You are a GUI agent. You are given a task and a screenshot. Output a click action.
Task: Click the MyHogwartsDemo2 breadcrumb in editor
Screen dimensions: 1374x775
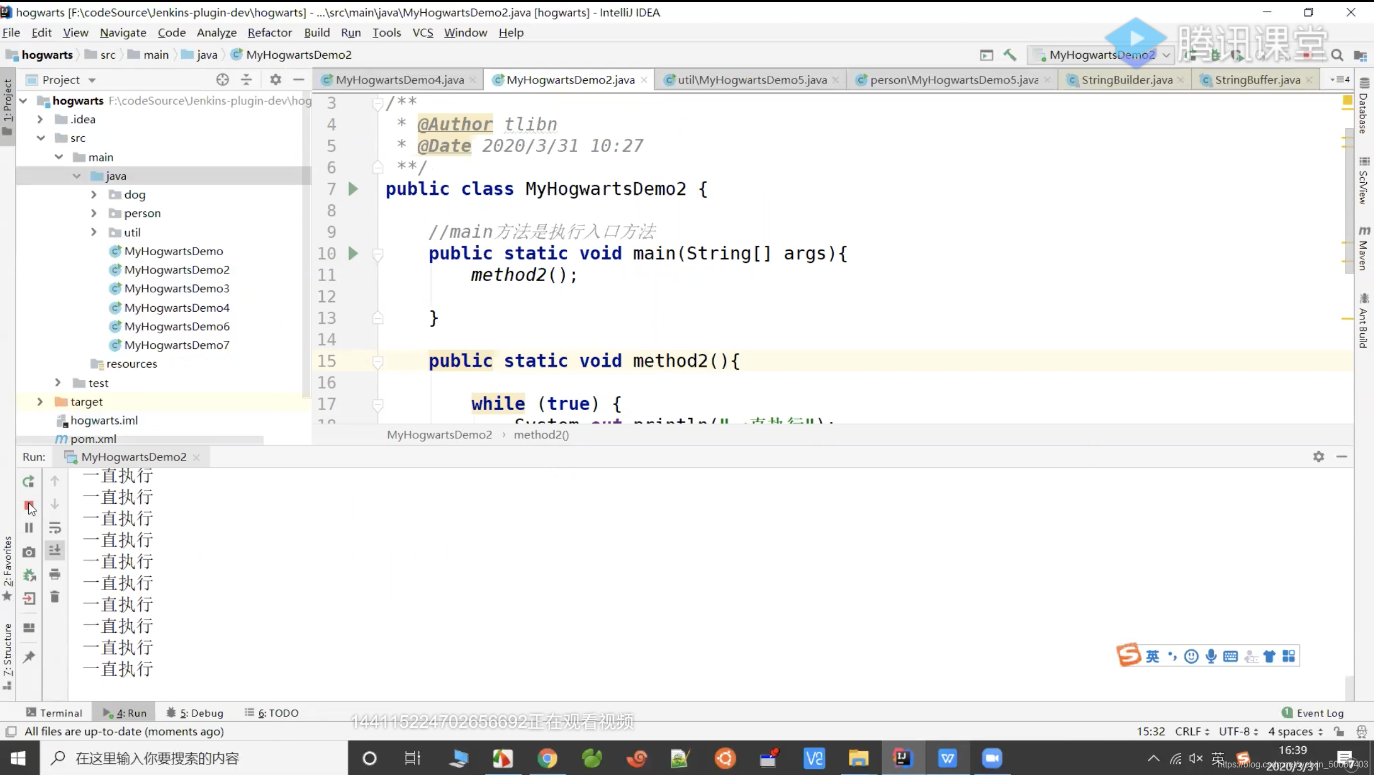[x=439, y=435]
